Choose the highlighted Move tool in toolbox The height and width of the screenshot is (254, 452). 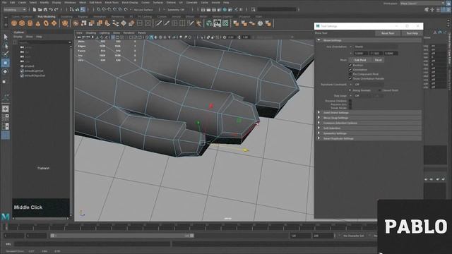(x=6, y=63)
